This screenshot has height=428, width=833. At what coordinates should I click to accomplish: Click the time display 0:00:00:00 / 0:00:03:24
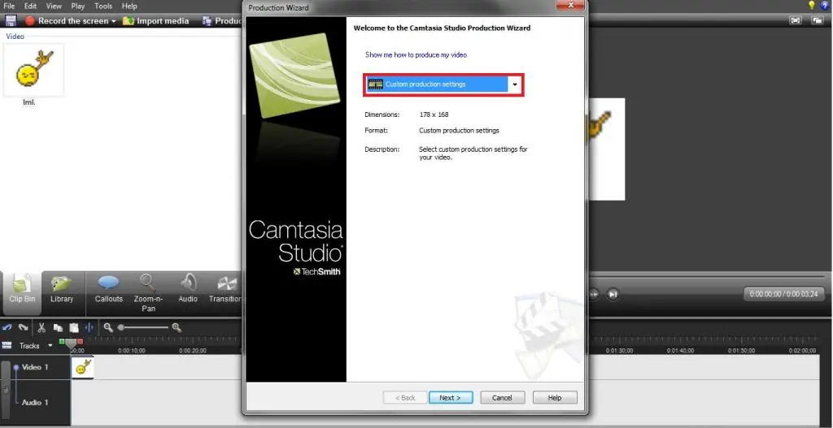pyautogui.click(x=783, y=293)
